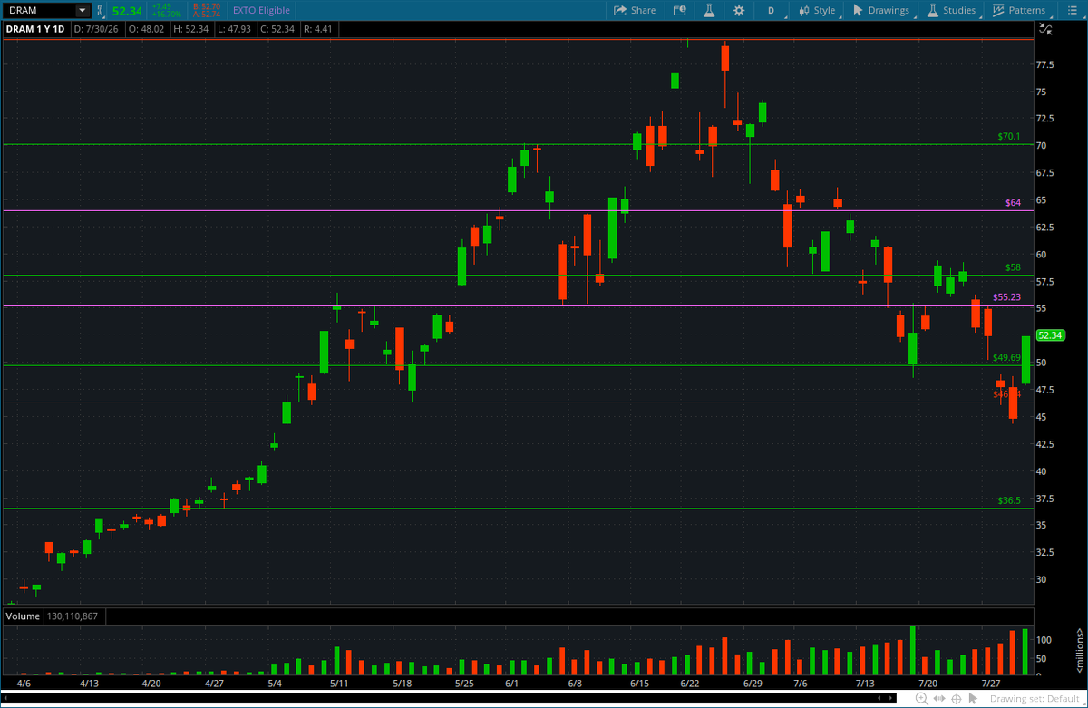Open the Style menu

point(816,10)
